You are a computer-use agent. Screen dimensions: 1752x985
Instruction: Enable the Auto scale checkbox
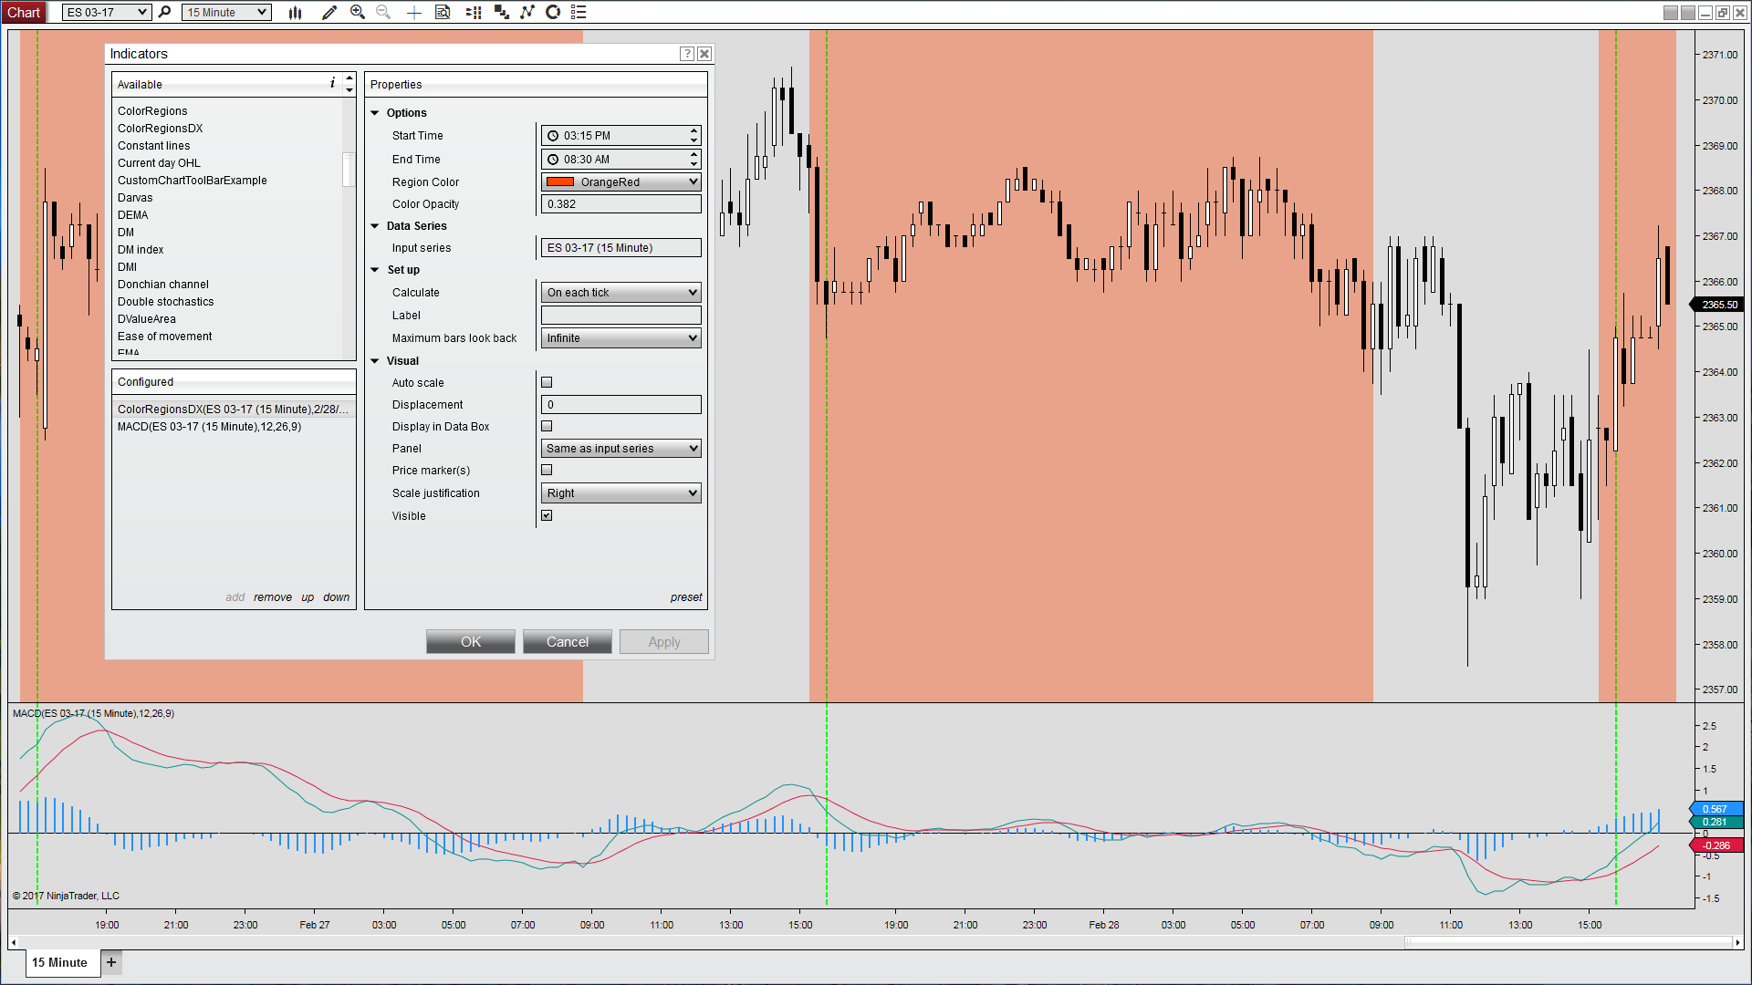point(547,382)
